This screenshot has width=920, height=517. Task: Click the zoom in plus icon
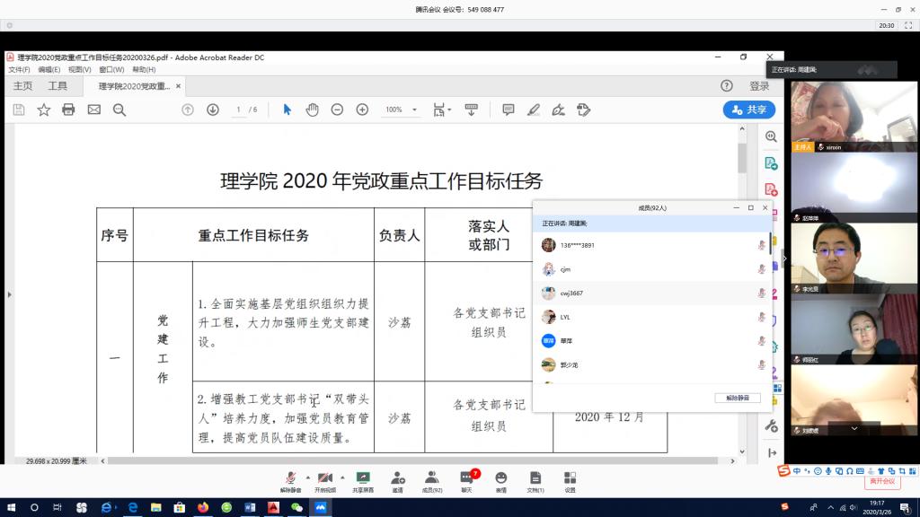pos(362,110)
